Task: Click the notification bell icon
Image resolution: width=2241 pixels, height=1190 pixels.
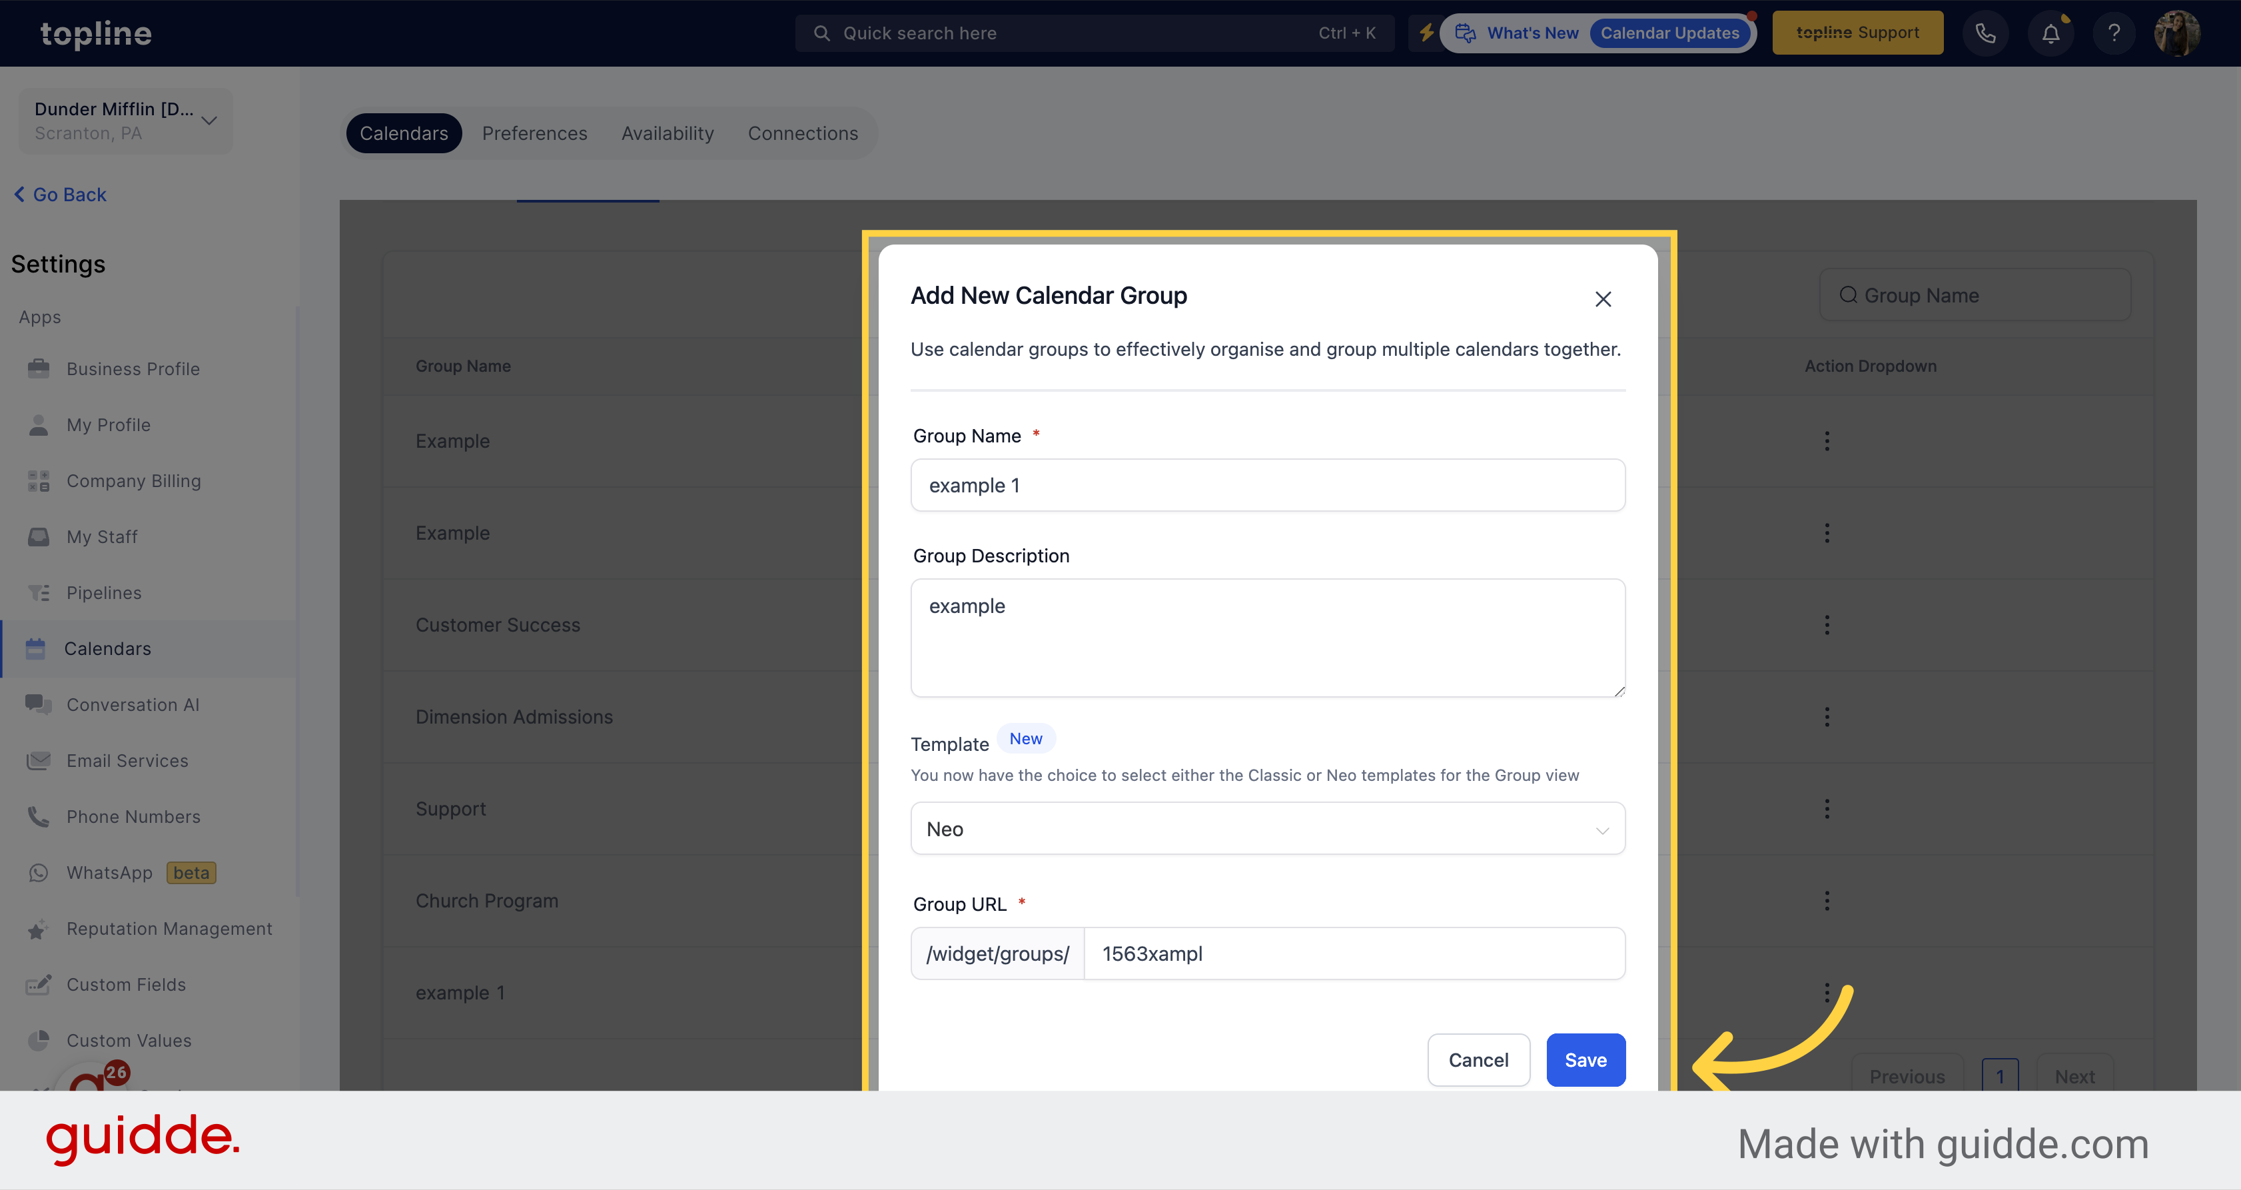Action: tap(2050, 33)
